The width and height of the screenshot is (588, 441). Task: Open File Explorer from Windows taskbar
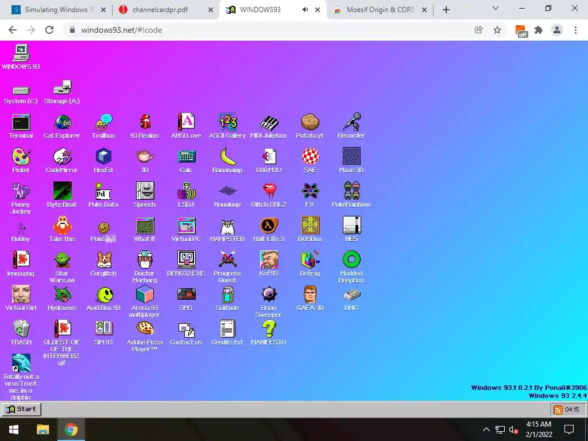(42, 430)
